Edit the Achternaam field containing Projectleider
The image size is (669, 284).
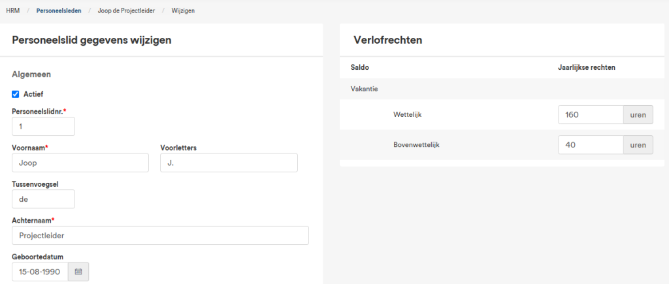coord(161,236)
